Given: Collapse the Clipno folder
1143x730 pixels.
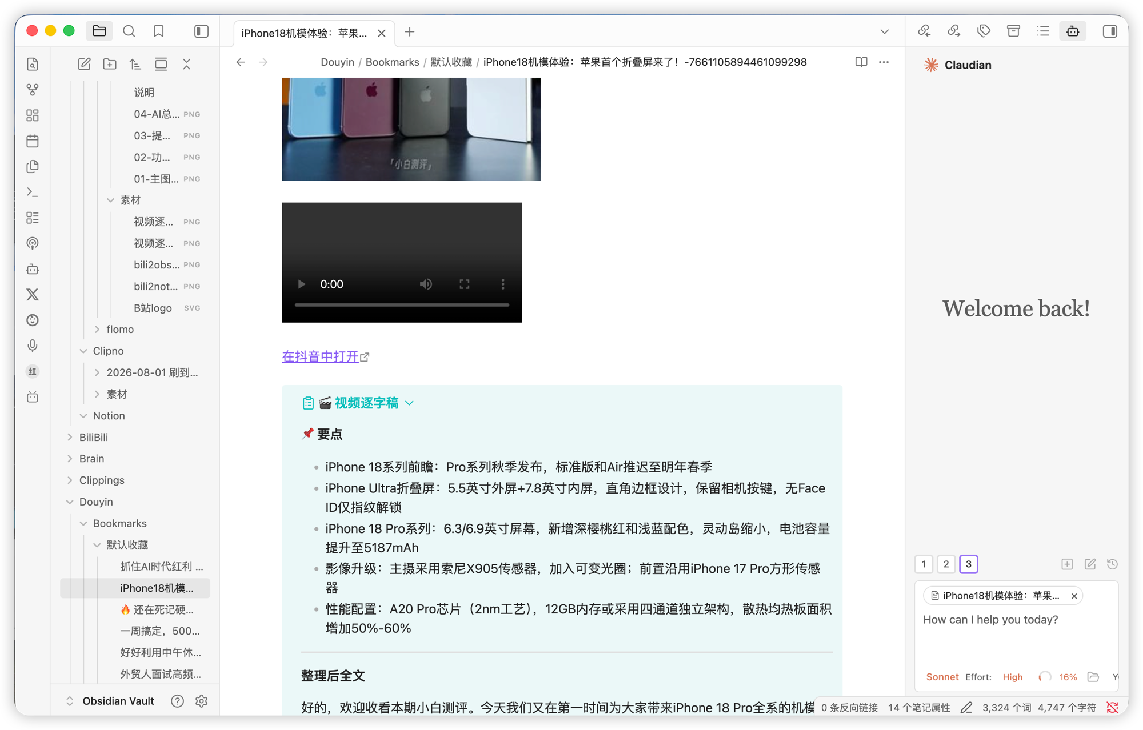Looking at the screenshot, I should 83,351.
